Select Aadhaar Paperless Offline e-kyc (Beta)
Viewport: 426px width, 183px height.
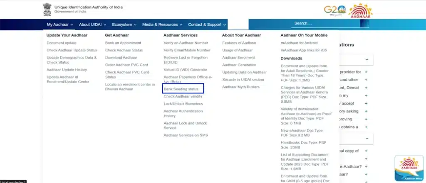[x=188, y=79]
